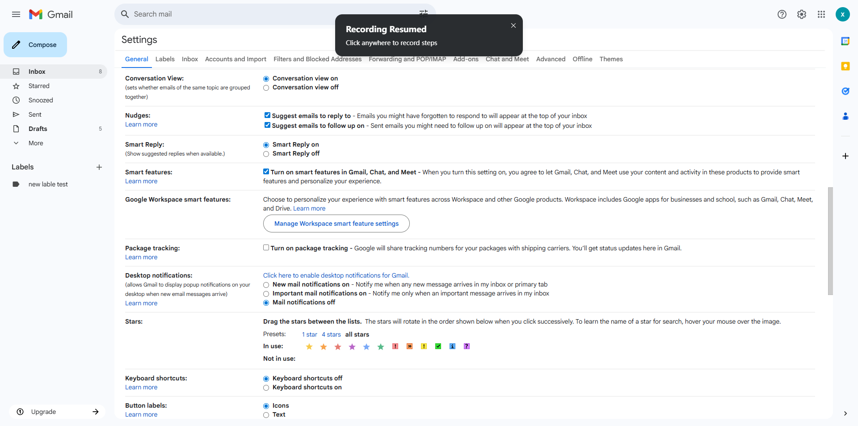Open the Support help icon

click(782, 14)
